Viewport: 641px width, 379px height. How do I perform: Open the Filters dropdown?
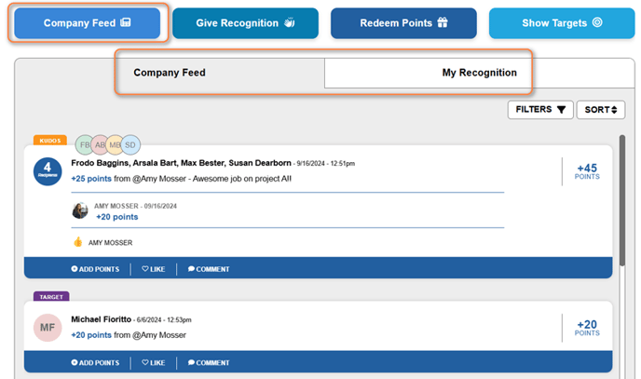click(540, 110)
